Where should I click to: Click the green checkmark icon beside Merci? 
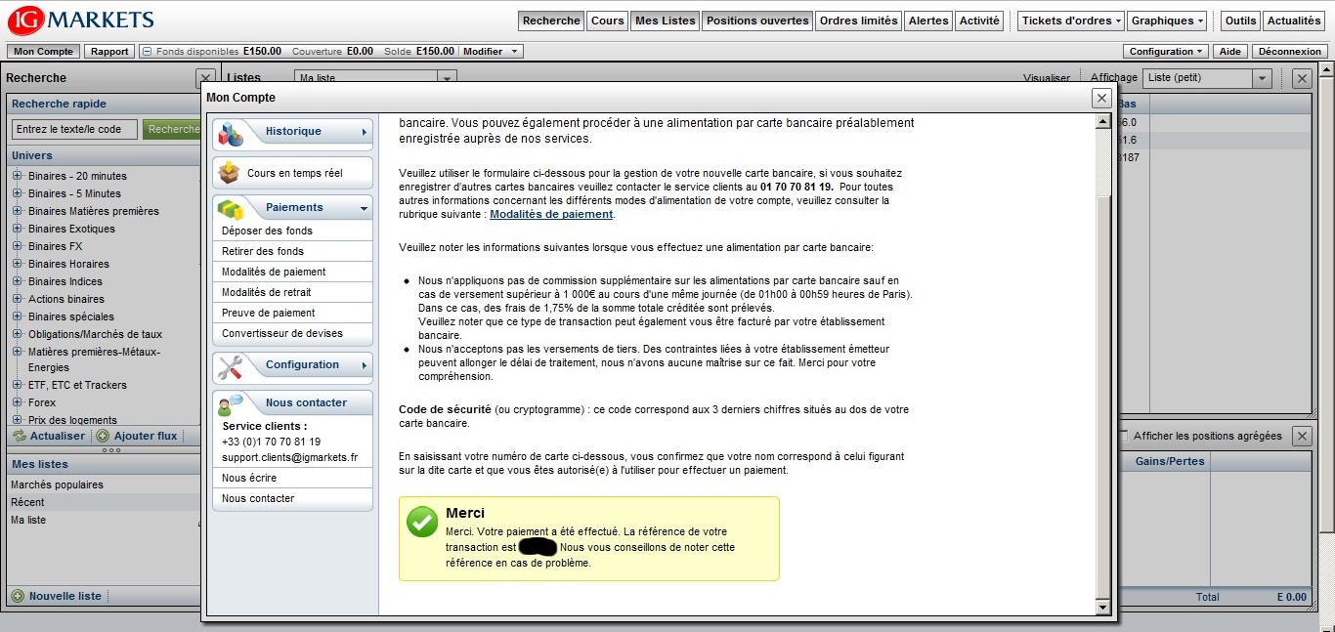click(x=422, y=522)
